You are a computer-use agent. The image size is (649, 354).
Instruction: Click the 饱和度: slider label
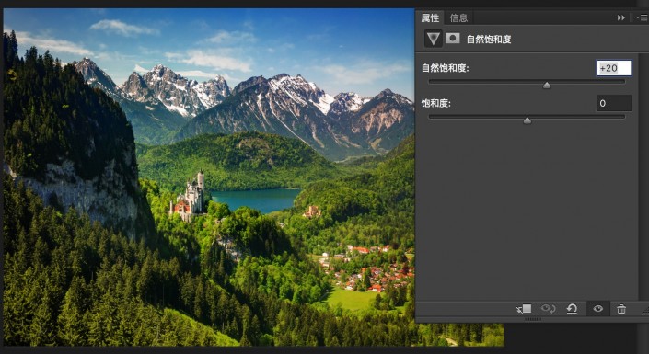[x=435, y=103]
